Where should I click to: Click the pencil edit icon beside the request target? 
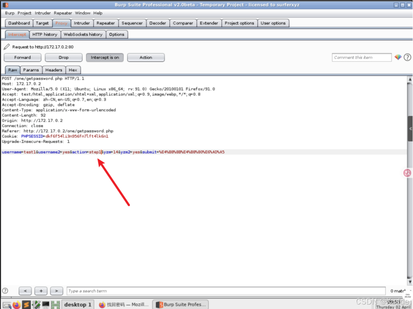click(x=7, y=47)
